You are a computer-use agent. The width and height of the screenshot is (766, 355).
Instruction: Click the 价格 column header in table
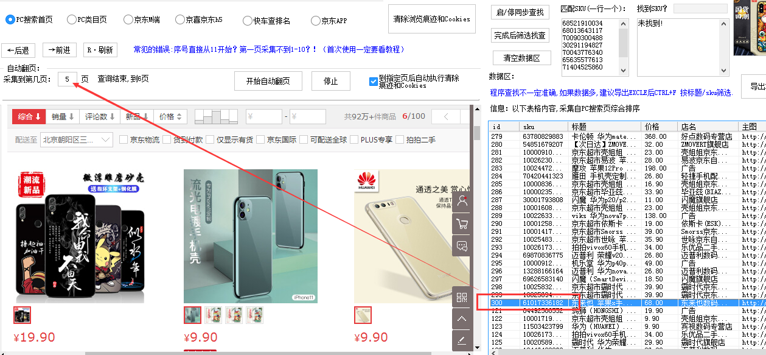[660, 127]
